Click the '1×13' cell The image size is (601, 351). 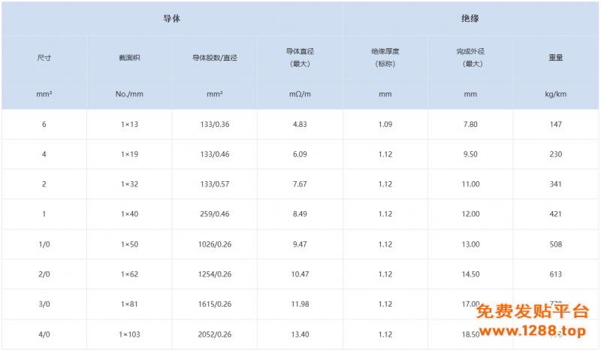pyautogui.click(x=129, y=124)
